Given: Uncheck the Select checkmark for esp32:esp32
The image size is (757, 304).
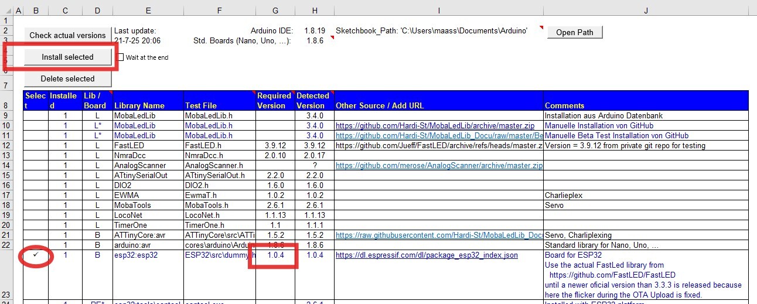Looking at the screenshot, I should click(36, 255).
